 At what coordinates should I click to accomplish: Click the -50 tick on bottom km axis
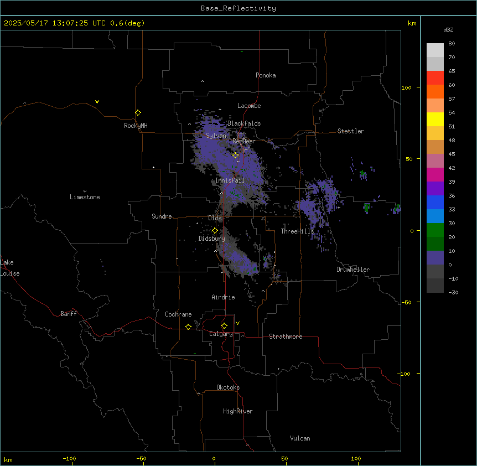tap(141, 458)
